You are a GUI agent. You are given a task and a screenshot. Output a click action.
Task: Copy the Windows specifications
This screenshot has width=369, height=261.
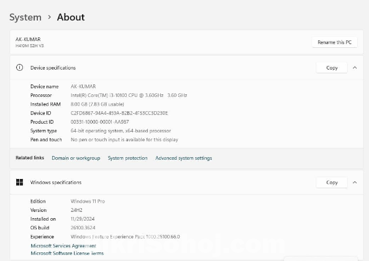[x=332, y=182]
